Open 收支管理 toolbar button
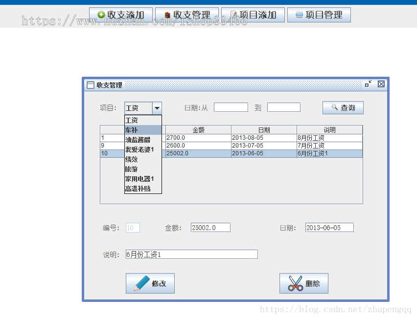This screenshot has height=319, width=417. click(x=187, y=15)
